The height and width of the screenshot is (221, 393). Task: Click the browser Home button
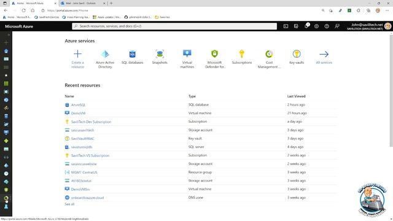33,10
